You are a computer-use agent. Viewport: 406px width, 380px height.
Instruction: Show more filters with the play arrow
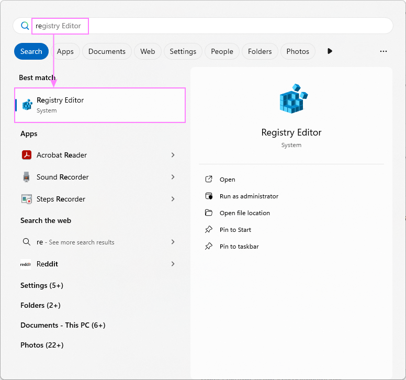point(330,51)
